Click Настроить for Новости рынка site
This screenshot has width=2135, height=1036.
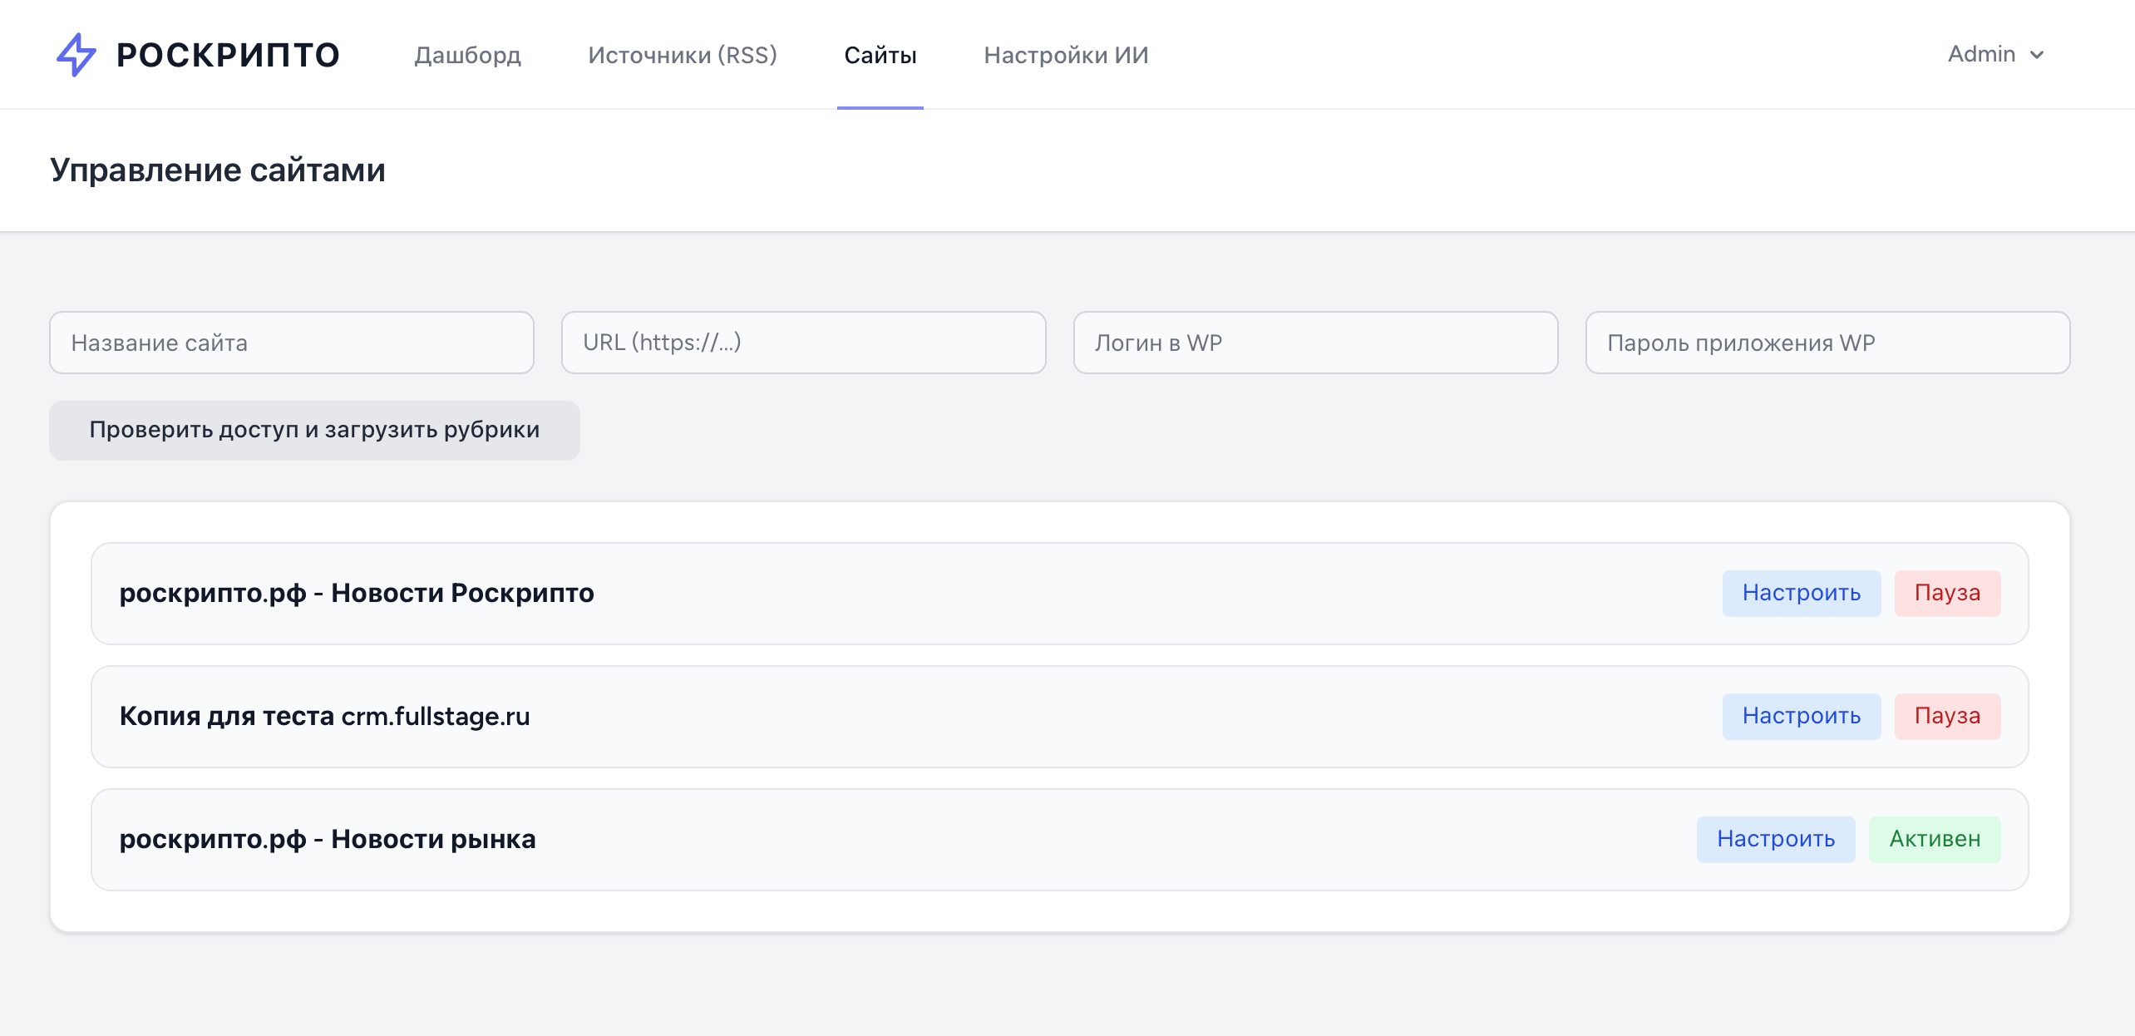[1776, 839]
